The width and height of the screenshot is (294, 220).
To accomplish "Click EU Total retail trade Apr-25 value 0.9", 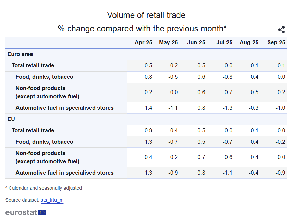I will (148, 131).
